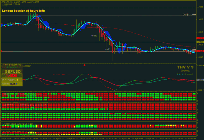The height and width of the screenshot is (140, 204).
Task: Click the 'London Session (8 hours left)' label
Action: [24, 11]
